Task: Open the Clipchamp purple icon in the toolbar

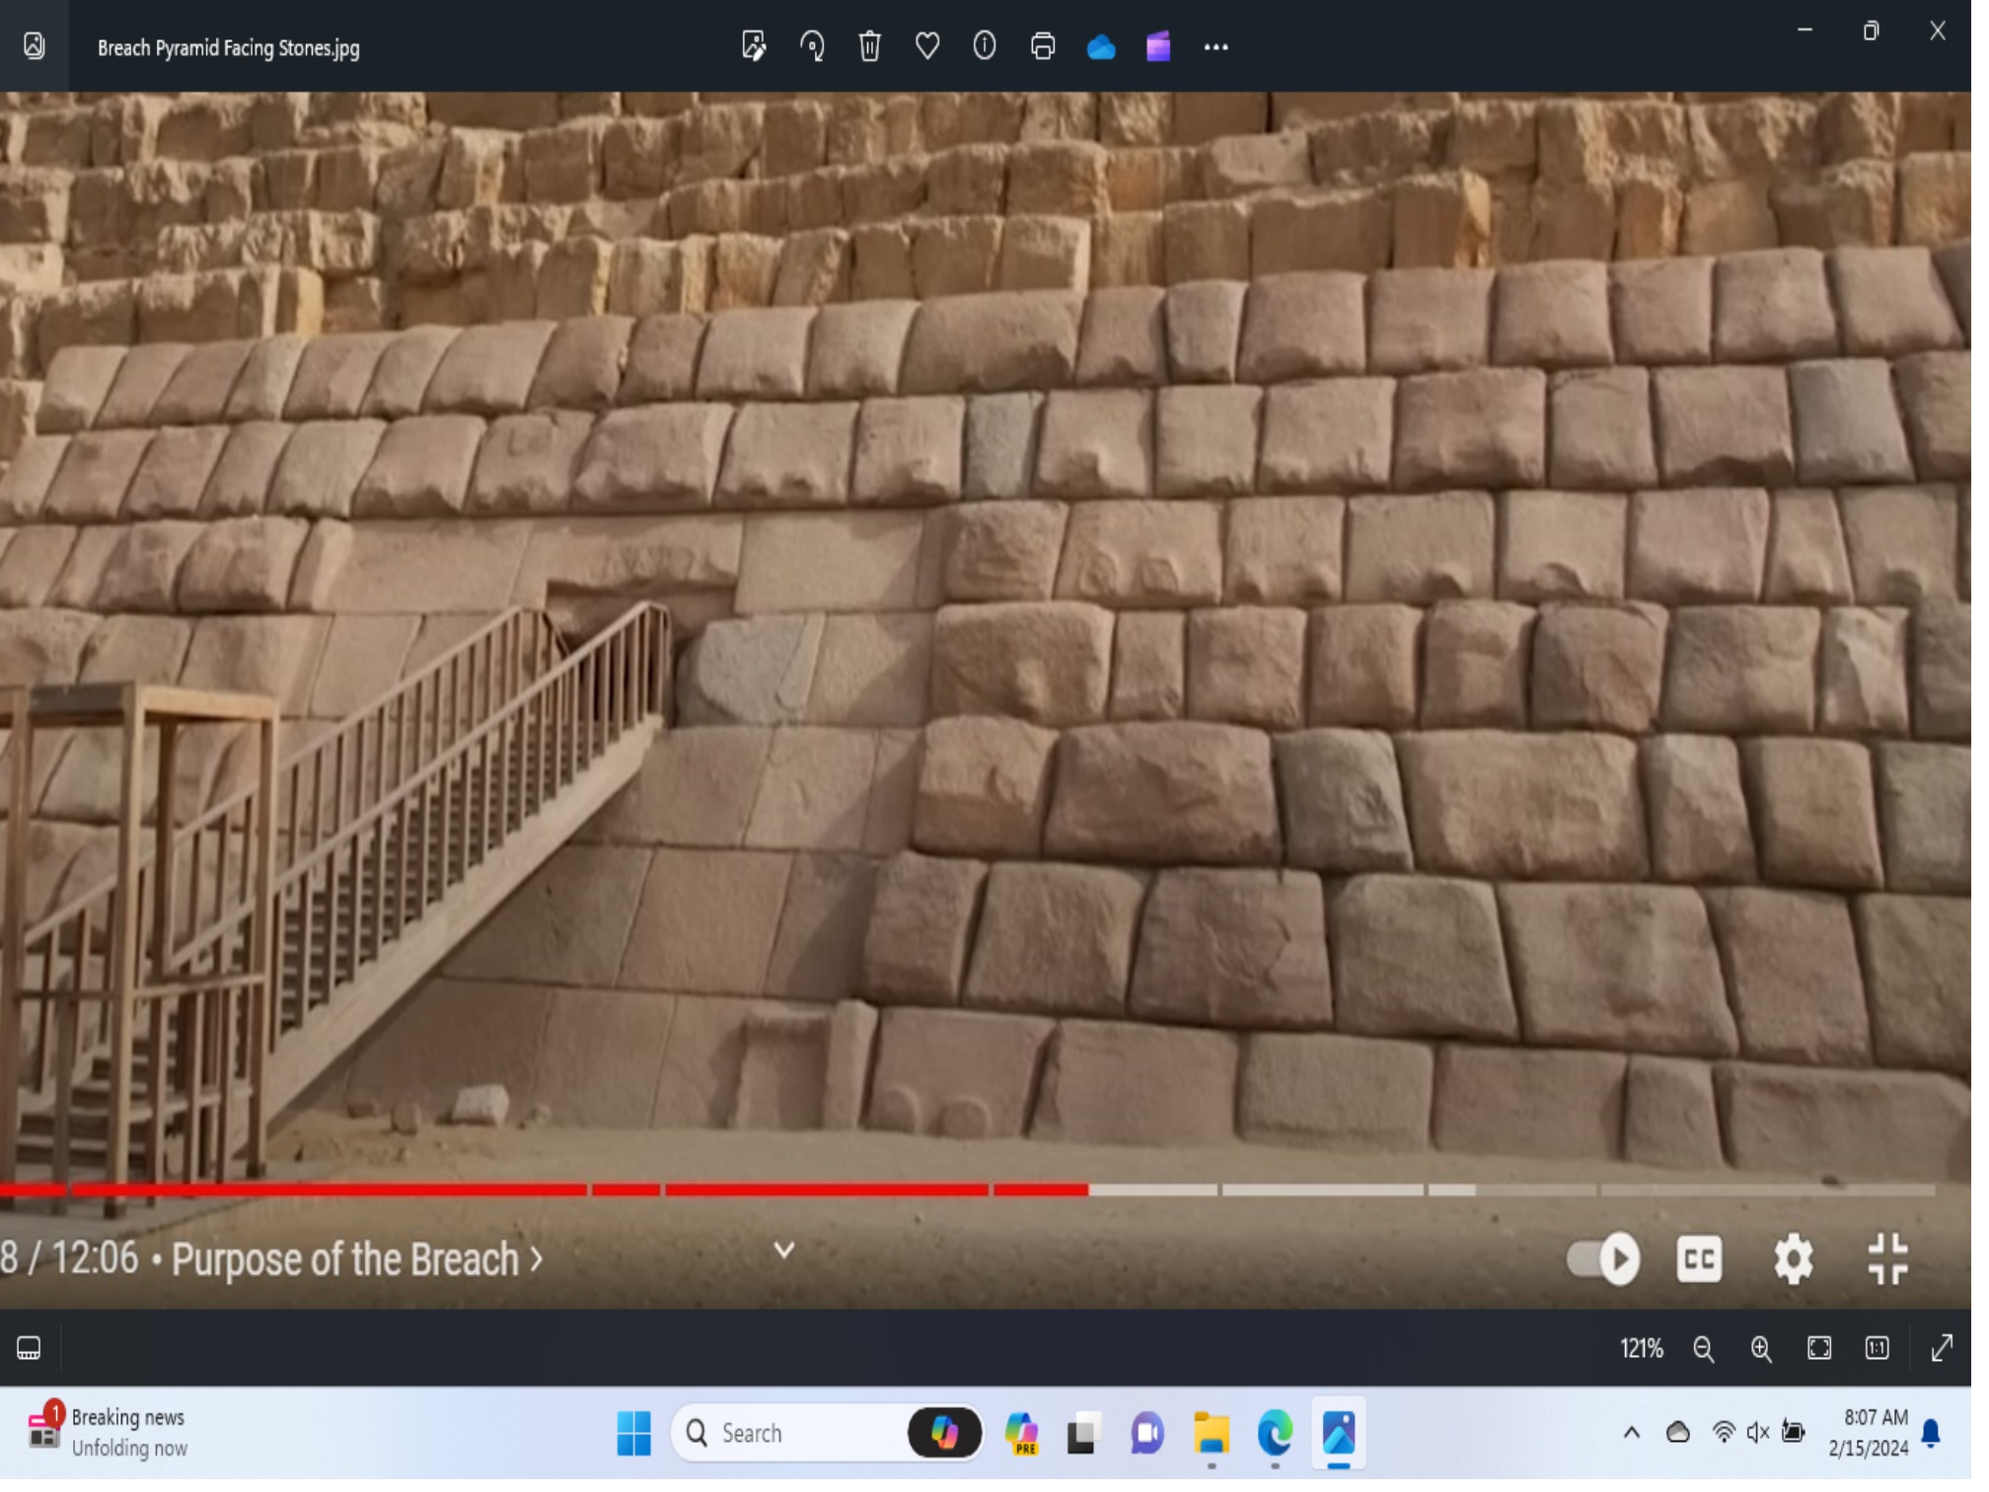Action: point(1168,46)
